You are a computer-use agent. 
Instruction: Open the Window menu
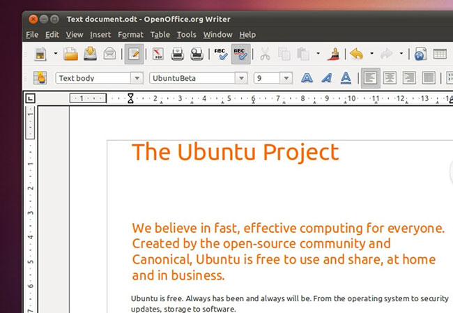coord(217,35)
